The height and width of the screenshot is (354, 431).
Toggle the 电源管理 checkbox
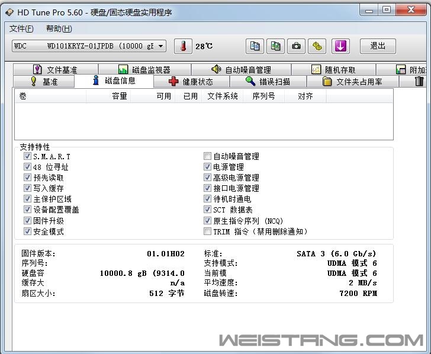click(x=207, y=166)
